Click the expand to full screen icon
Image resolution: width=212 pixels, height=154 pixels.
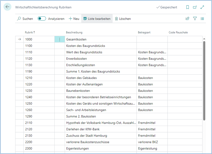202,7
